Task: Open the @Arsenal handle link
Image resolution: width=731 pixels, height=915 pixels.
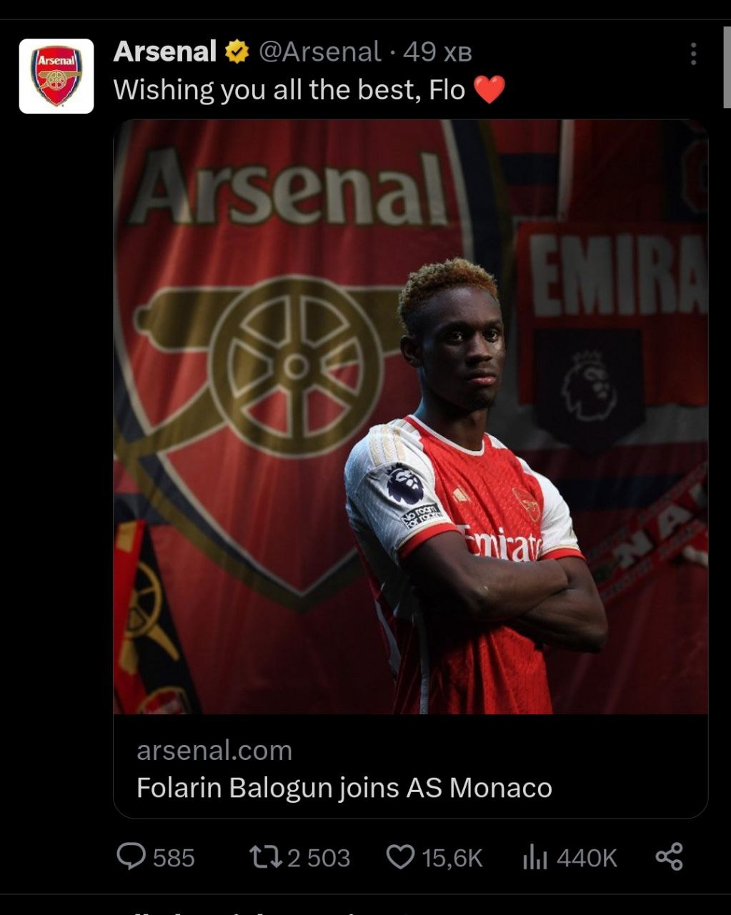Action: [x=319, y=52]
